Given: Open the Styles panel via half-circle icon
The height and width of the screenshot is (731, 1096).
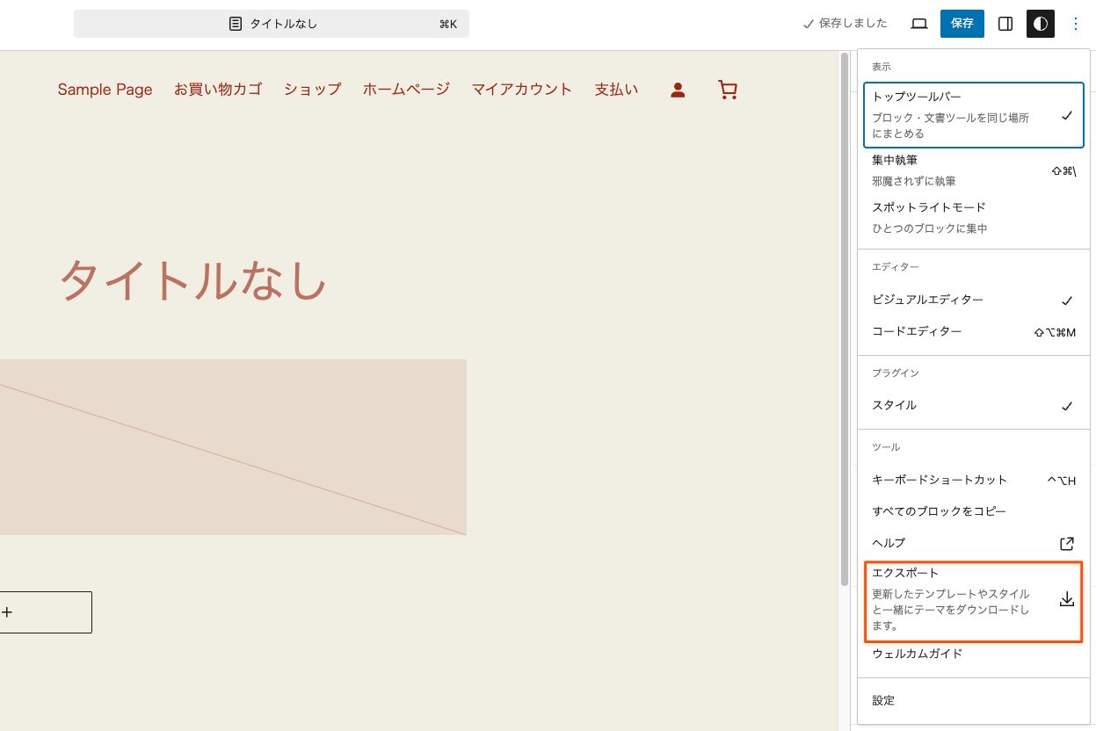Looking at the screenshot, I should (1041, 24).
